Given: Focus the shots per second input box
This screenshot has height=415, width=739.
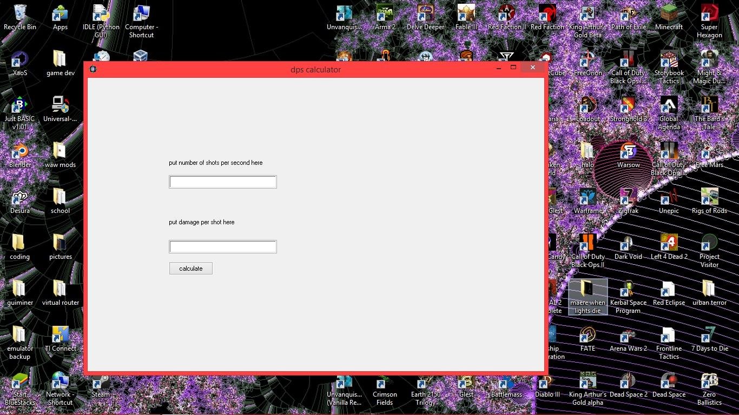Looking at the screenshot, I should click(x=223, y=182).
